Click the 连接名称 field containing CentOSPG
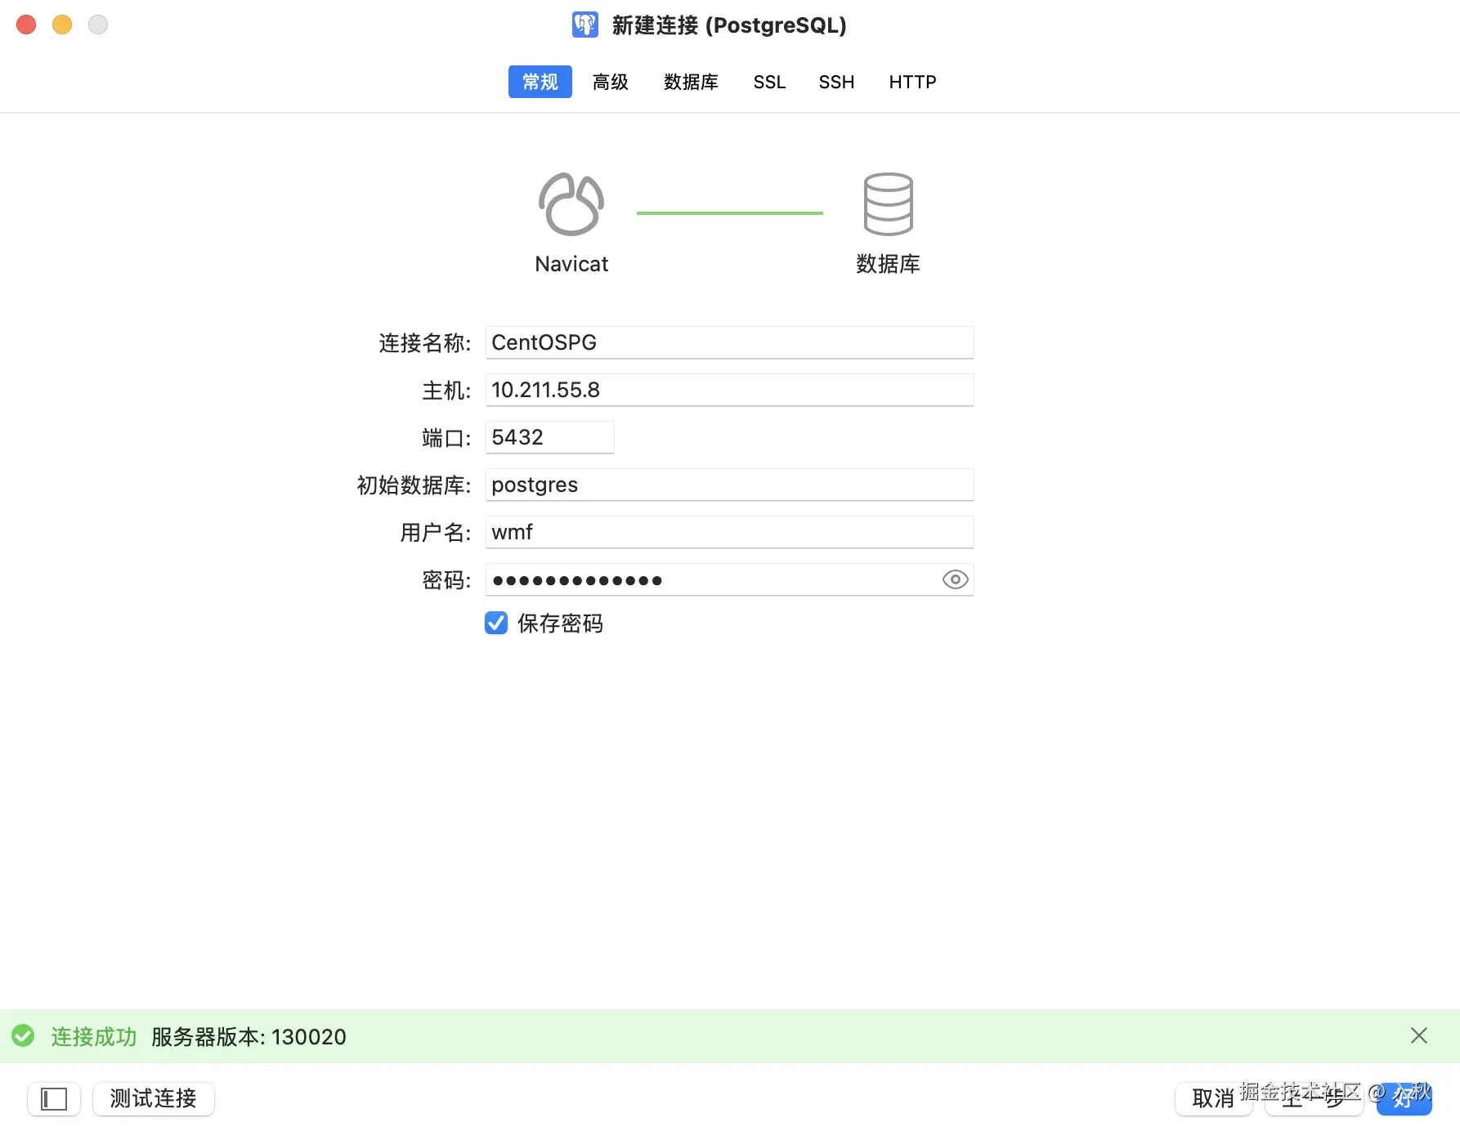Viewport: 1460px width, 1131px height. [729, 342]
